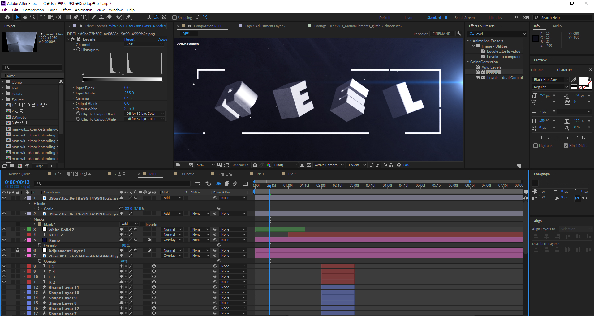This screenshot has width=594, height=316.
Task: Click the magenta label color of Ramp layer
Action: [29, 240]
